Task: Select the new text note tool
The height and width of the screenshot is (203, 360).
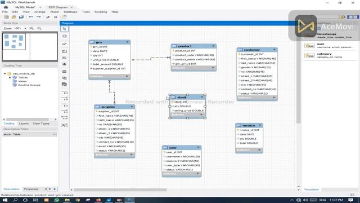Action: pyautogui.click(x=65, y=58)
